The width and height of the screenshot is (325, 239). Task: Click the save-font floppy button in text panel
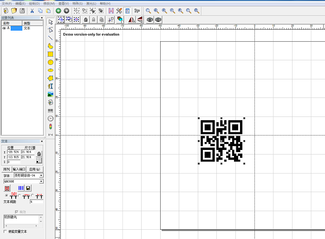tap(28, 188)
